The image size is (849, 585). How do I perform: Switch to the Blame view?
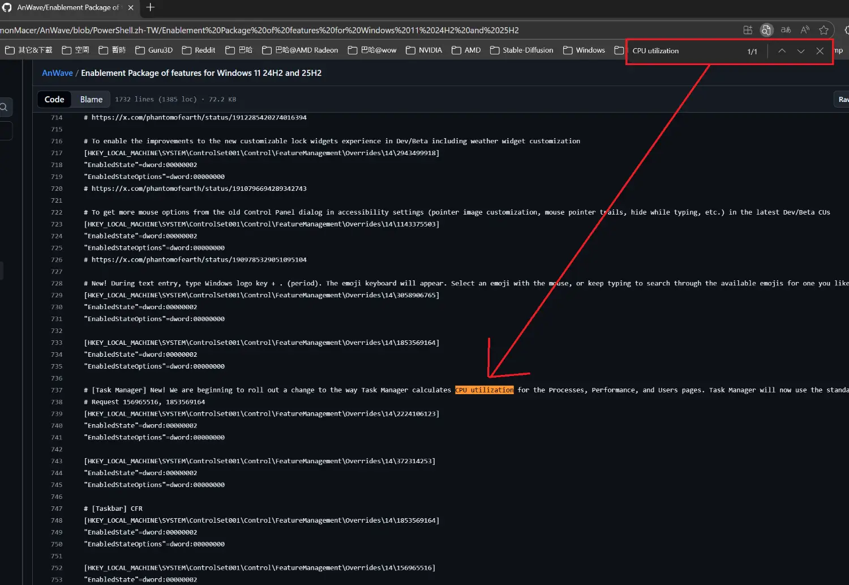(91, 99)
